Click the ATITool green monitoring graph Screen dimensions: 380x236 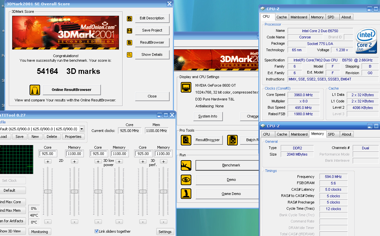point(16,160)
